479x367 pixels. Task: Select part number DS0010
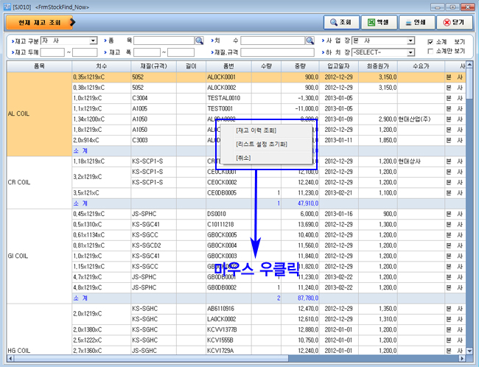228,214
